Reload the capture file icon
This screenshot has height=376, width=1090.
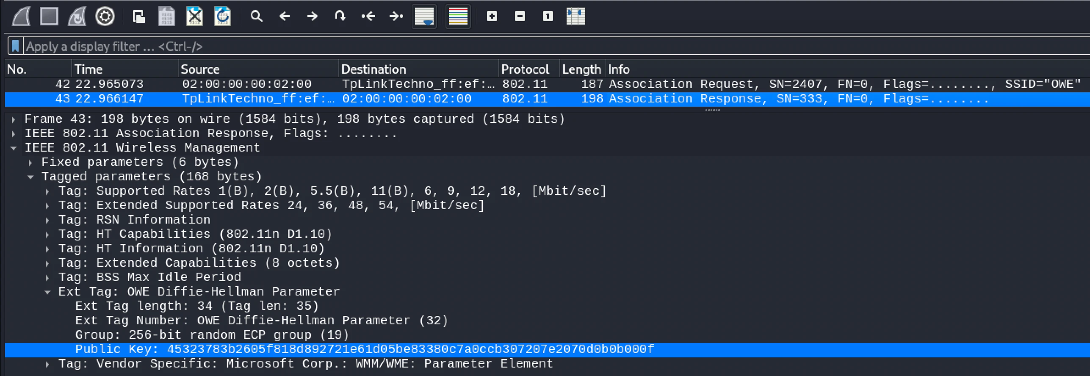(223, 17)
